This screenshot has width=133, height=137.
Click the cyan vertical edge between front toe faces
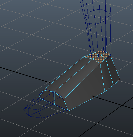pyautogui.click(x=54, y=98)
